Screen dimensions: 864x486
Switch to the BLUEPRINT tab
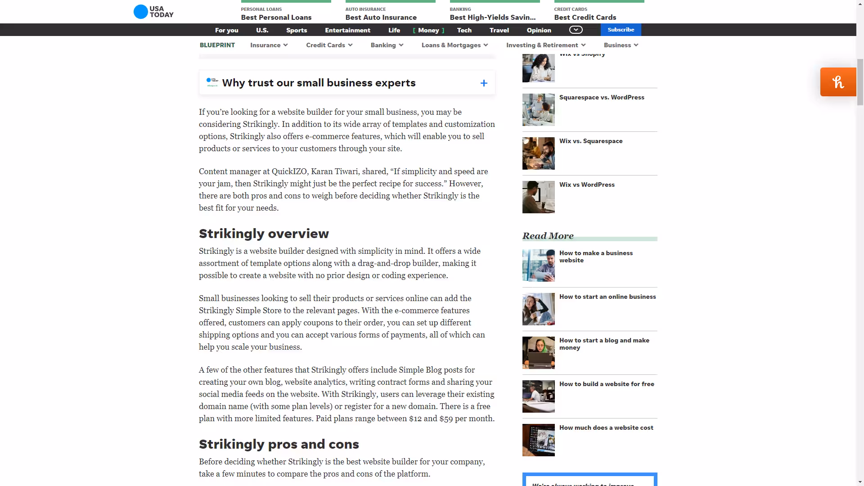coord(217,45)
